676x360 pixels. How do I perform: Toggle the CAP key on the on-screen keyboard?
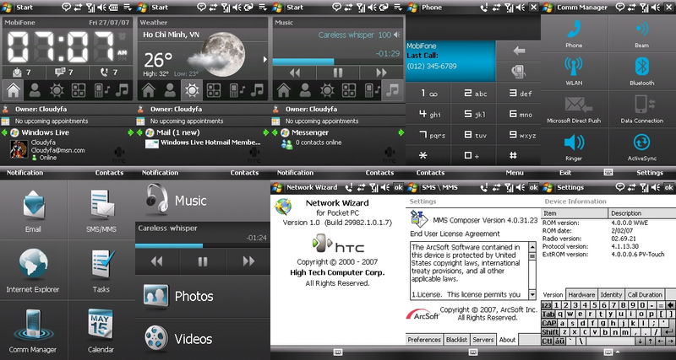click(x=548, y=323)
